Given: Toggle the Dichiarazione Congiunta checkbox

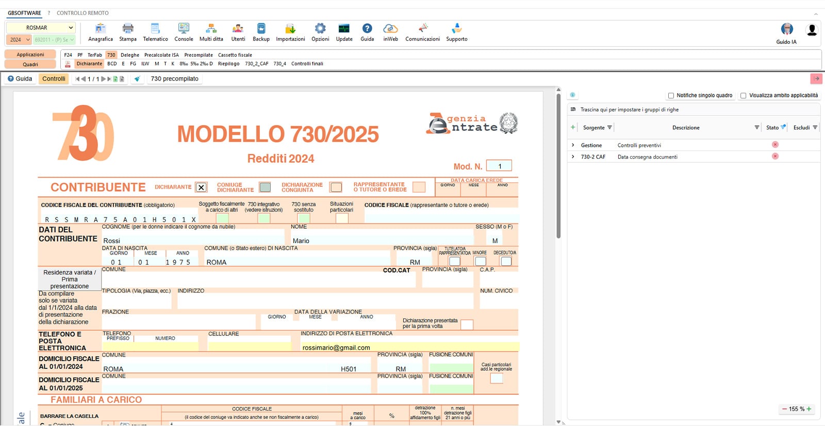Looking at the screenshot, I should click(x=336, y=187).
